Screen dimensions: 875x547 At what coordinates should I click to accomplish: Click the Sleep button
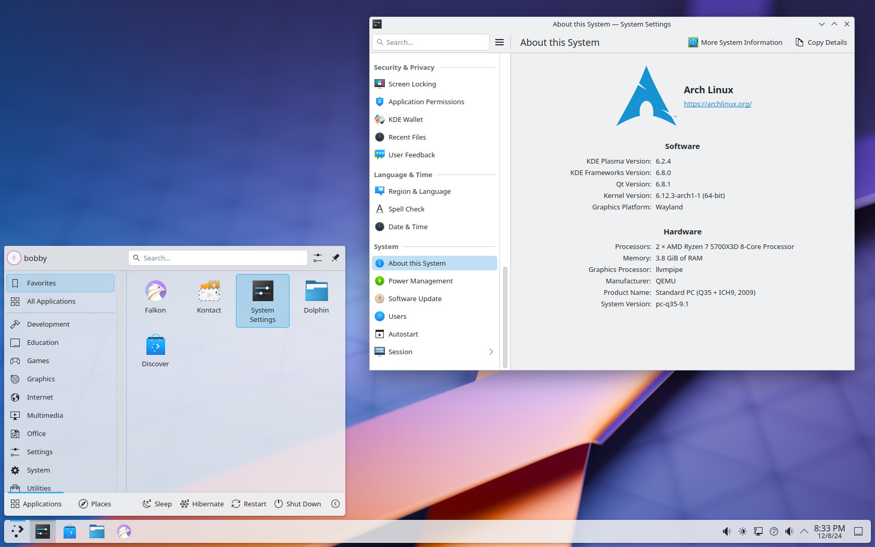(157, 504)
